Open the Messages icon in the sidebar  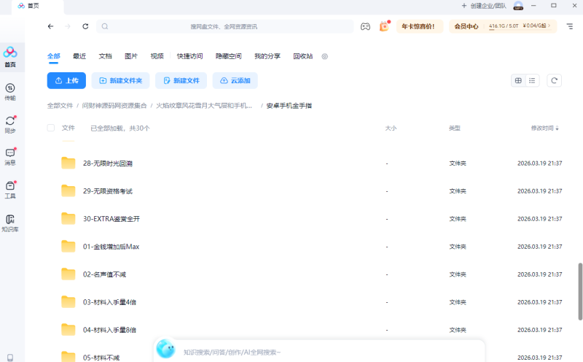click(10, 156)
